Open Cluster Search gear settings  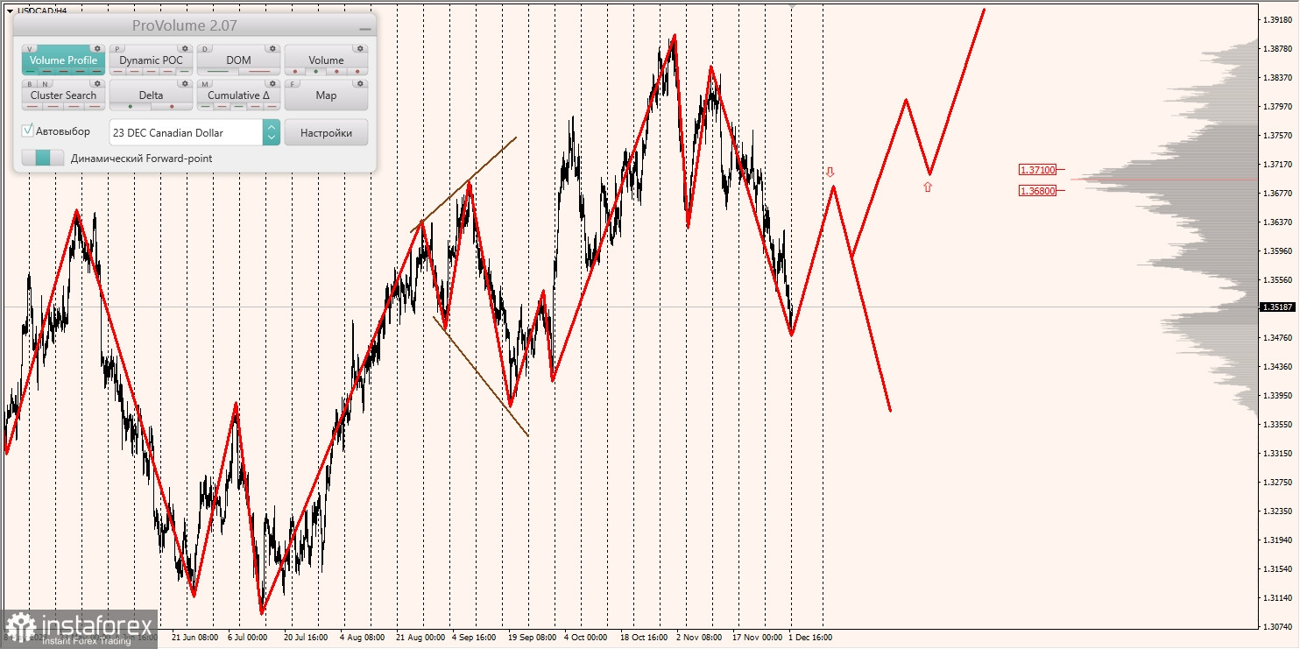(97, 83)
